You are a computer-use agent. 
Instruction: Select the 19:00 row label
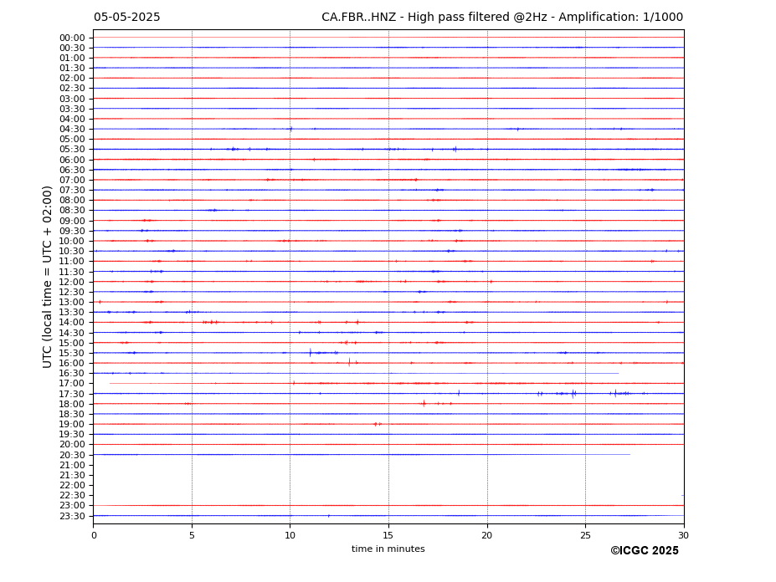72,425
